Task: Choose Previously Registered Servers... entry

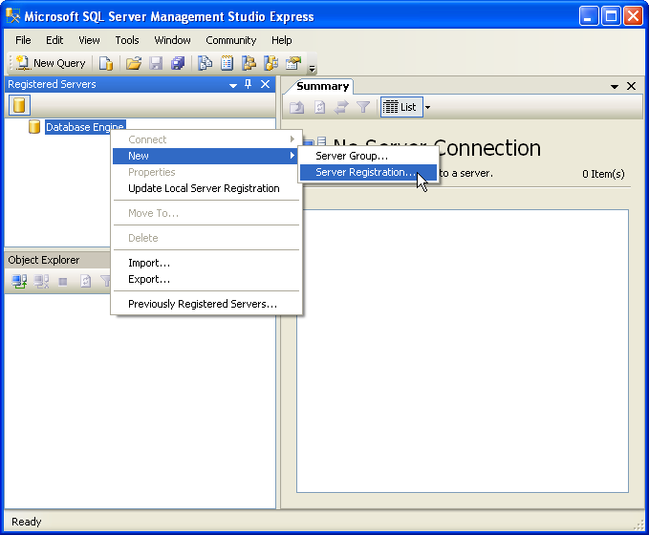Action: coord(206,304)
